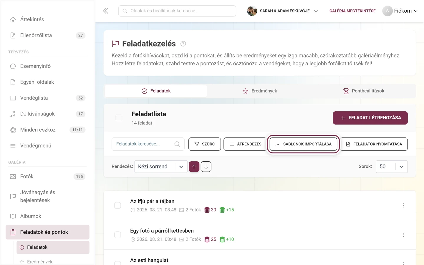Open the Fiókom account dropdown
The width and height of the screenshot is (424, 265).
[x=400, y=11]
